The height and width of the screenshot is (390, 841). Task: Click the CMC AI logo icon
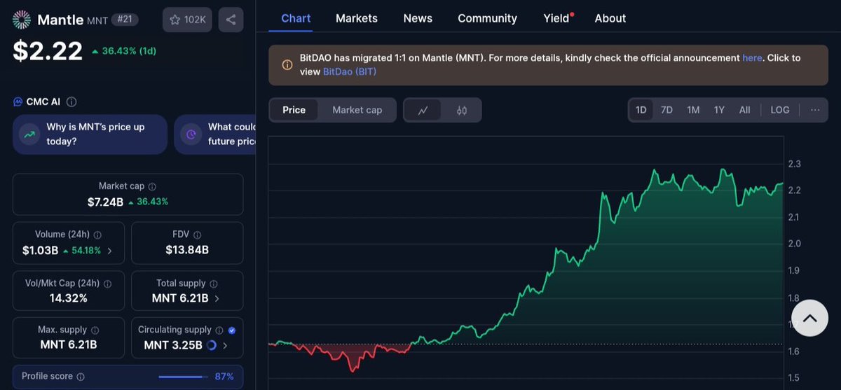click(x=18, y=102)
